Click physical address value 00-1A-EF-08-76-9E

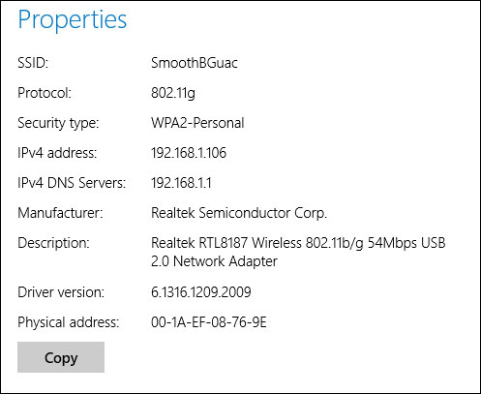[209, 322]
